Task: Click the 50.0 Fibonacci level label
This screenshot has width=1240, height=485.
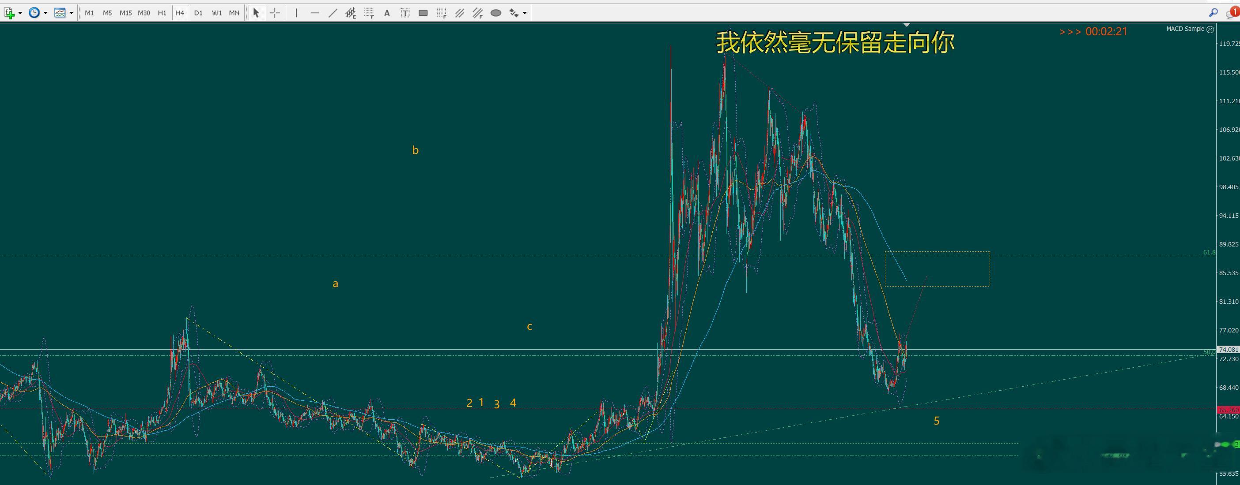Action: coord(1209,352)
